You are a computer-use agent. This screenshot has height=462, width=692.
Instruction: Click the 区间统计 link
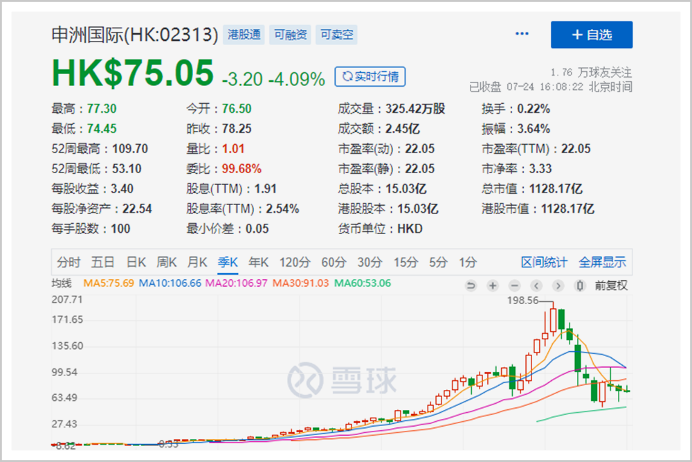point(544,263)
